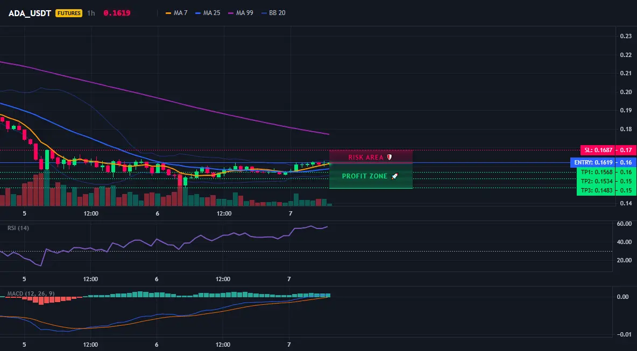637x351 pixels.
Task: Toggle the MA 99 legend entry
Action: pyautogui.click(x=240, y=13)
